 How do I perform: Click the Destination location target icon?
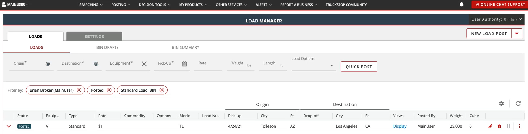coord(96,64)
